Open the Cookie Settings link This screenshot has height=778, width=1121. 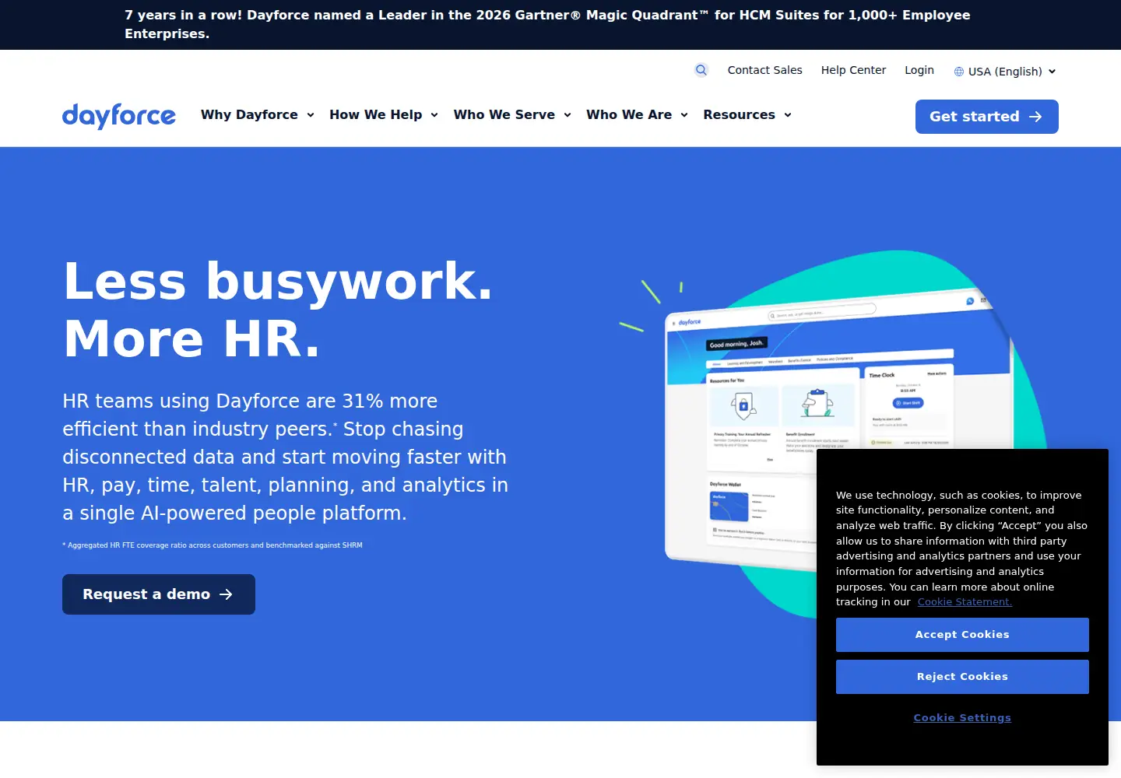(962, 718)
